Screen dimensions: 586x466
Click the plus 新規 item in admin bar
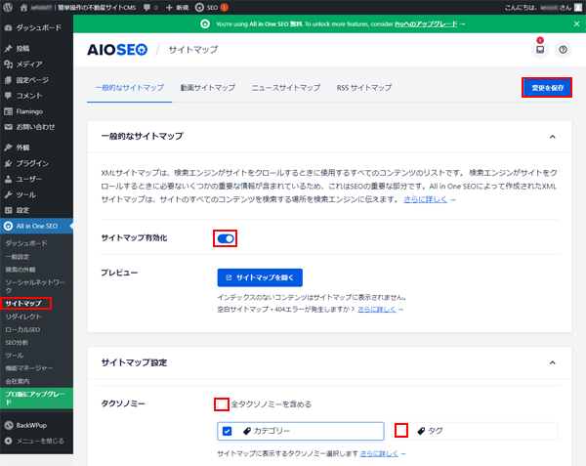(x=177, y=8)
